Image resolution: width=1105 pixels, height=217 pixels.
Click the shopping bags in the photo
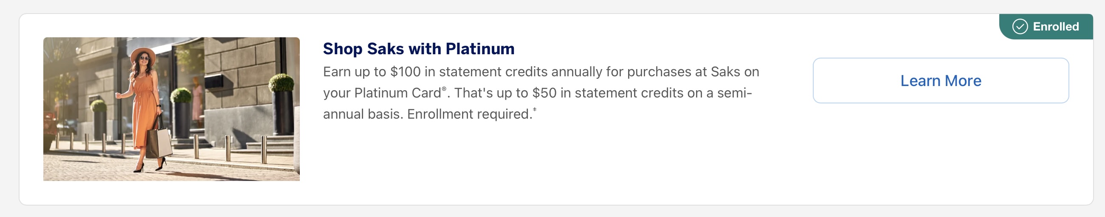tap(158, 142)
